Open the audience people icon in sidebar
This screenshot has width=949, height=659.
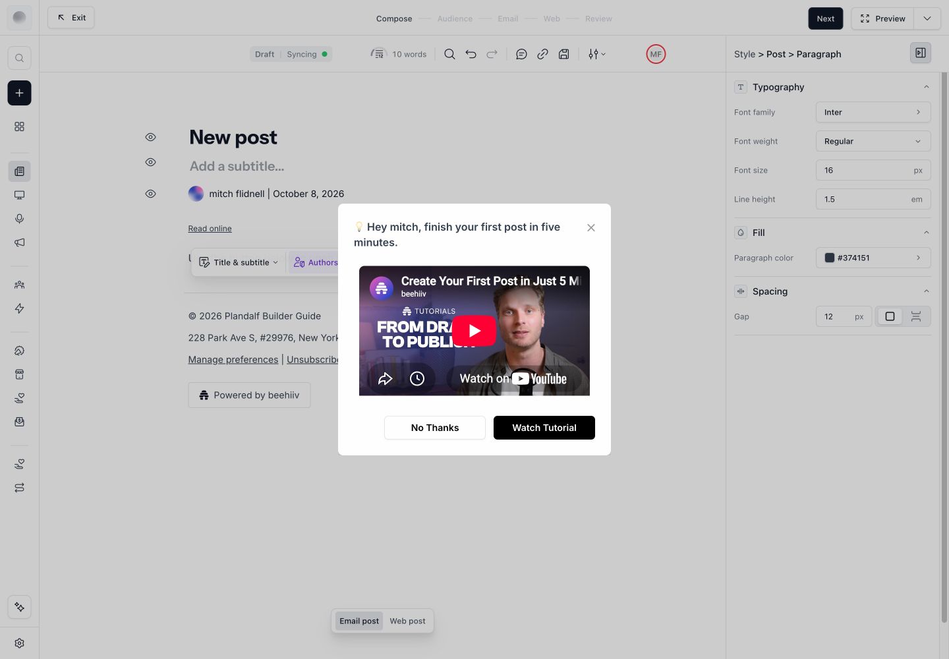(19, 285)
